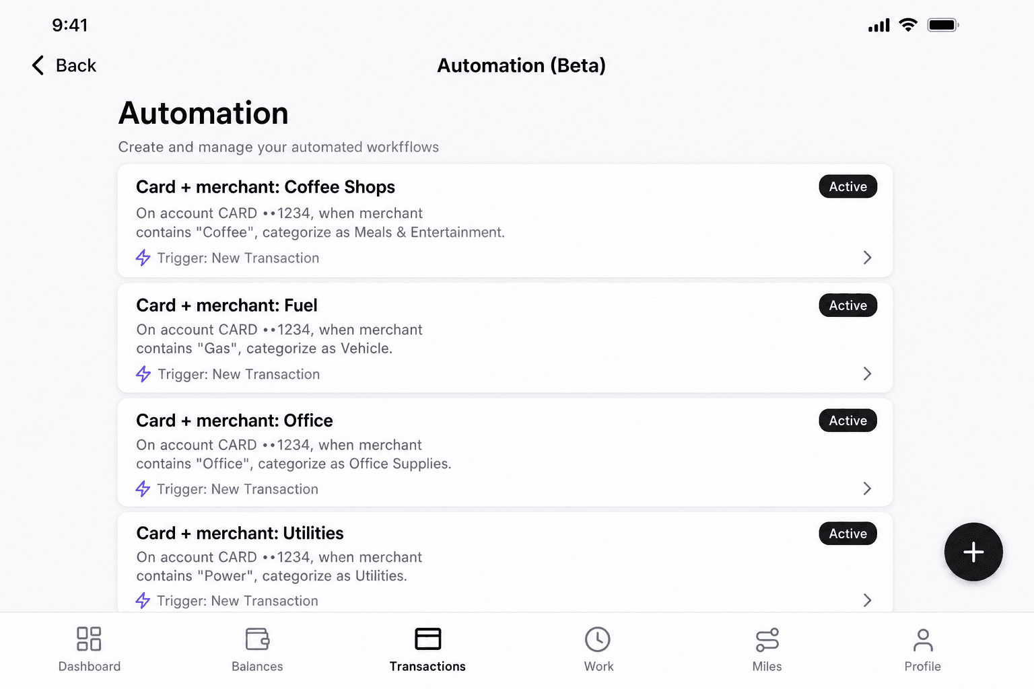This screenshot has height=689, width=1034.
Task: Click Fuel rule description mentioning Vehicle
Action: [279, 339]
